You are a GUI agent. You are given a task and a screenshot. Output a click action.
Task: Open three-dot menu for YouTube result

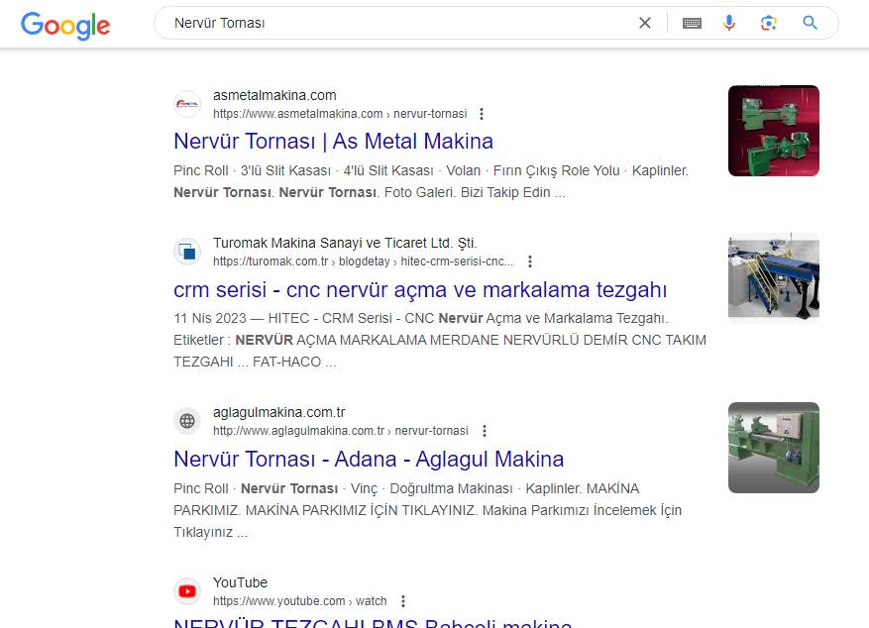pos(402,601)
